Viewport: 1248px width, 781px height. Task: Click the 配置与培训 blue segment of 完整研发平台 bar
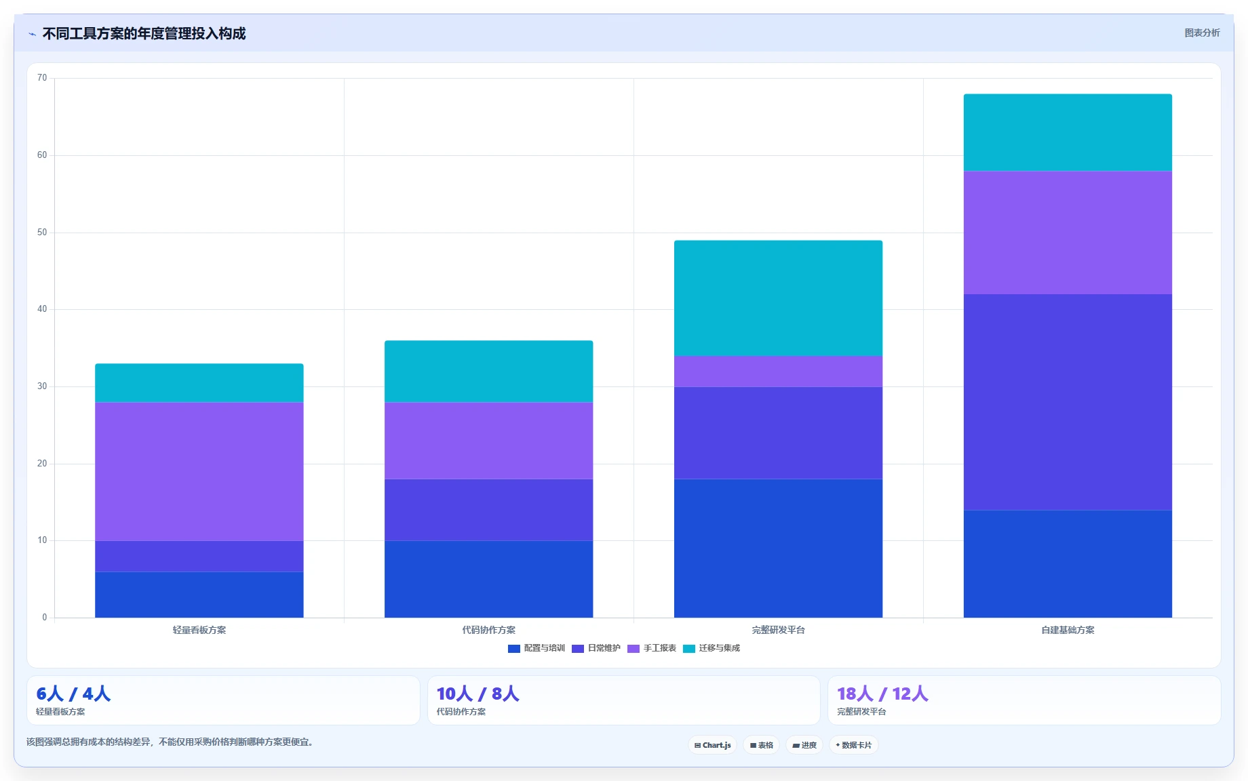coord(778,548)
